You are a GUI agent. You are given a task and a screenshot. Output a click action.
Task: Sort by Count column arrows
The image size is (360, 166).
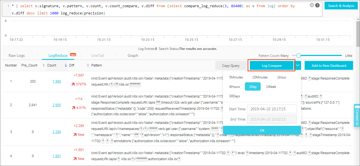[x=66, y=65]
